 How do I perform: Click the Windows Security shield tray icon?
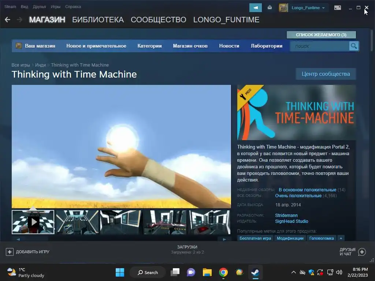tap(311, 272)
